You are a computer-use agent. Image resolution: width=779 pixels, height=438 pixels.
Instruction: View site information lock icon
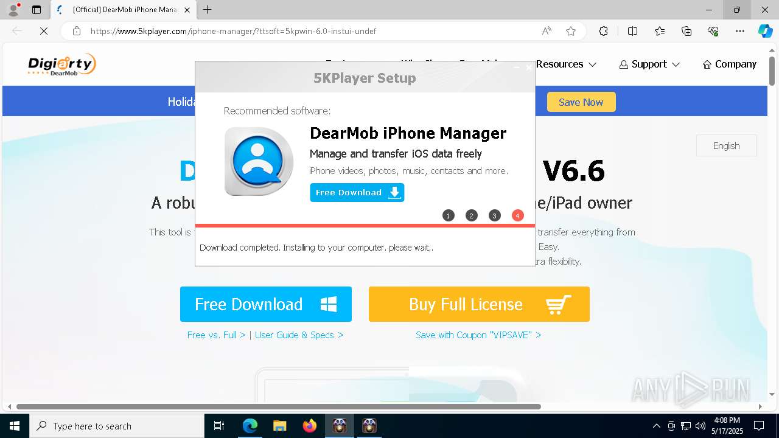click(x=77, y=31)
